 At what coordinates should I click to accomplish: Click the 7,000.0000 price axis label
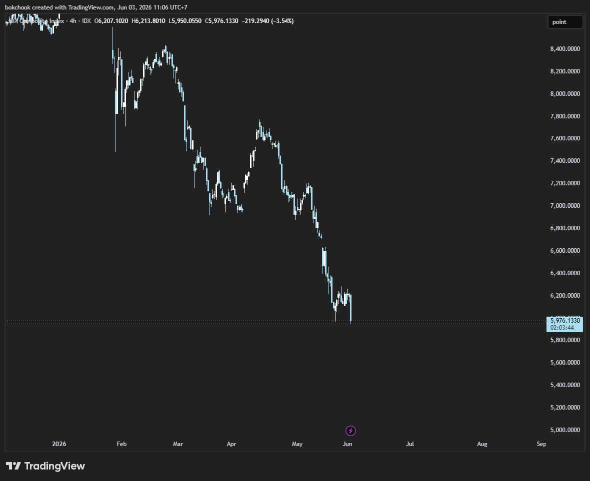click(565, 206)
